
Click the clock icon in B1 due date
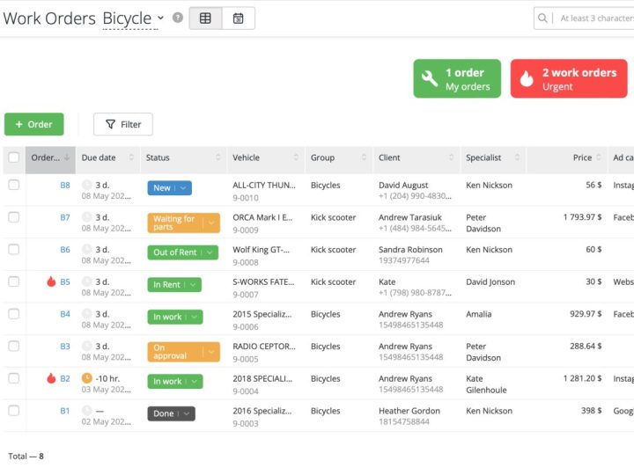point(87,411)
